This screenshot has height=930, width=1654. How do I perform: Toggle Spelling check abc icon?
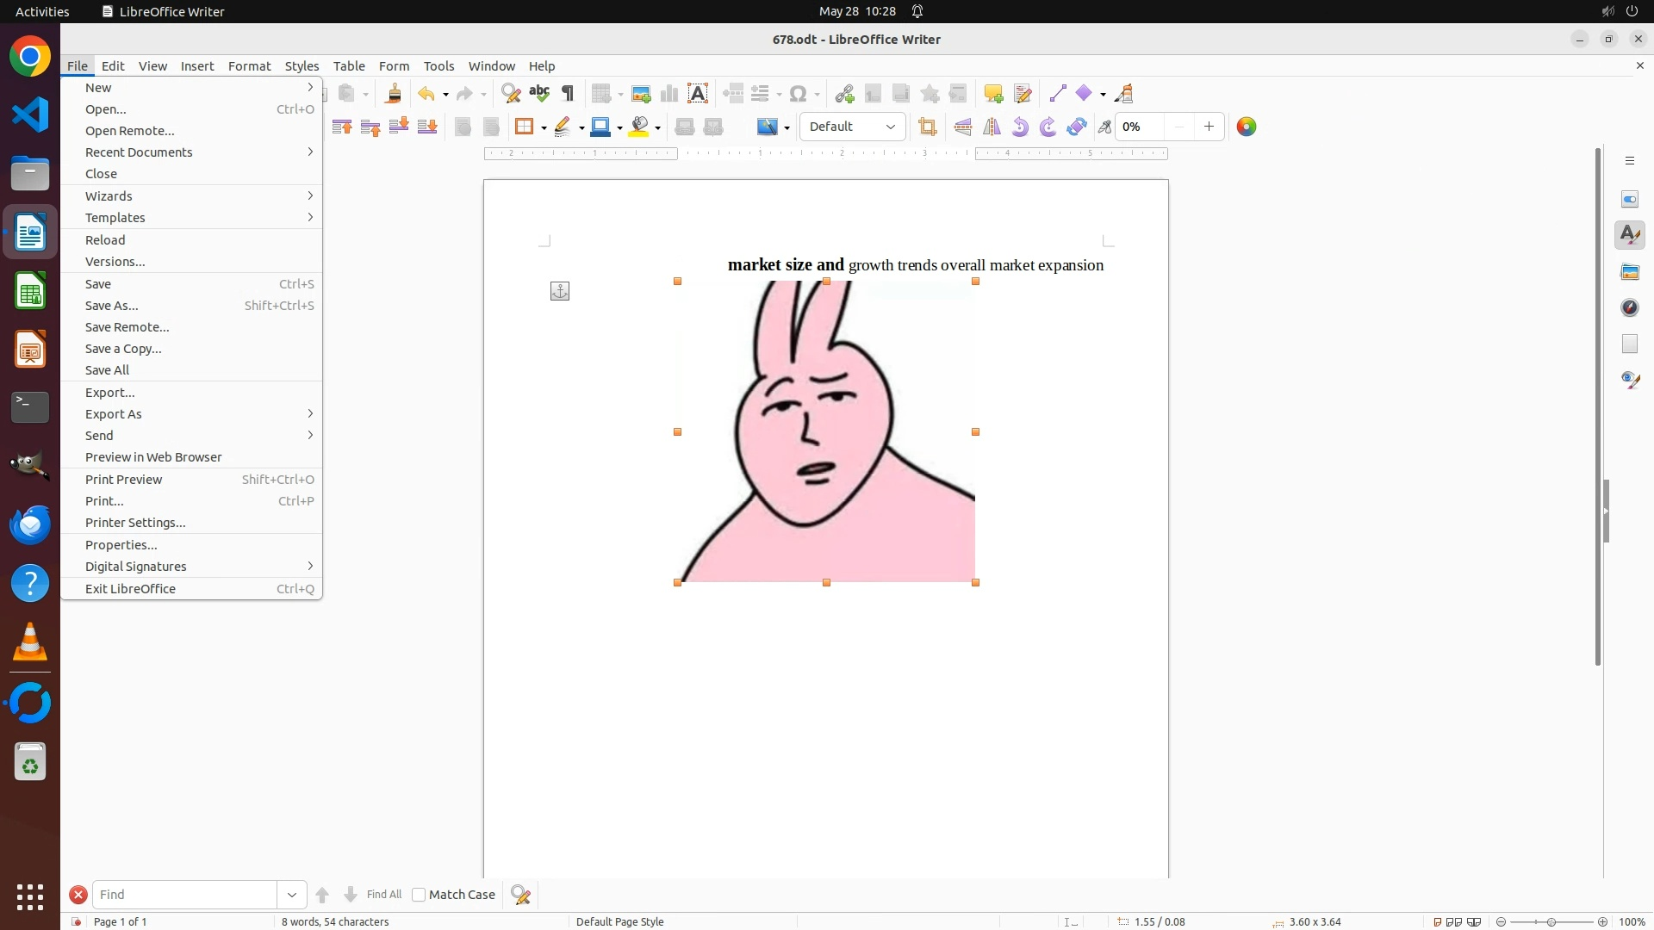pos(539,94)
